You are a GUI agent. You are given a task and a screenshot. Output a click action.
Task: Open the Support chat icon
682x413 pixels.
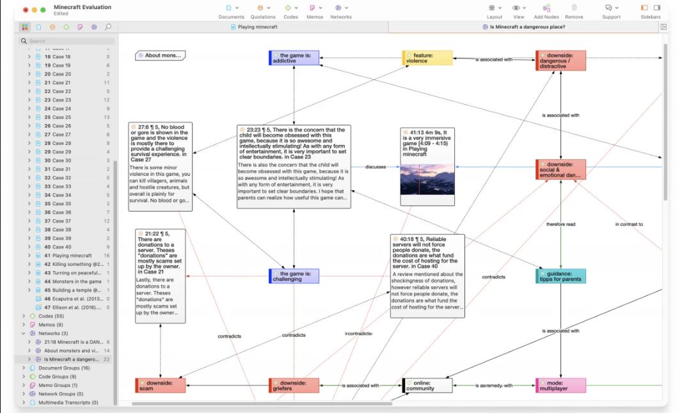point(608,8)
